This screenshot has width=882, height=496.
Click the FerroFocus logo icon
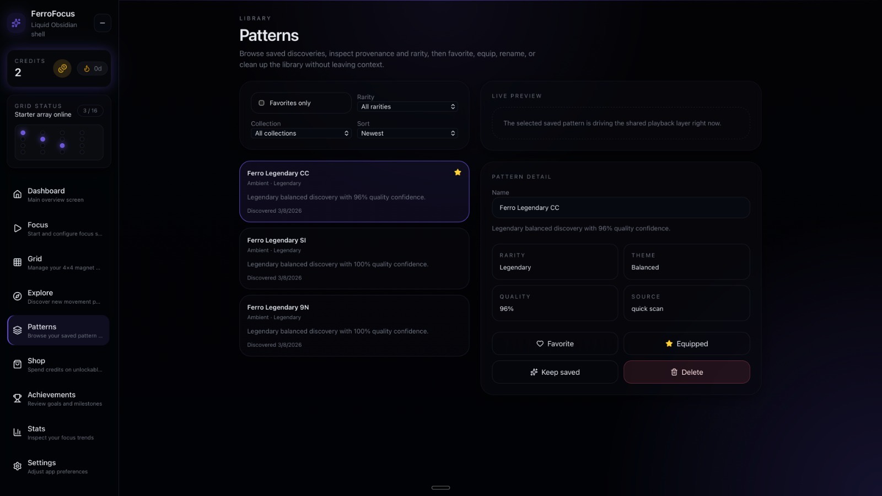pyautogui.click(x=16, y=23)
